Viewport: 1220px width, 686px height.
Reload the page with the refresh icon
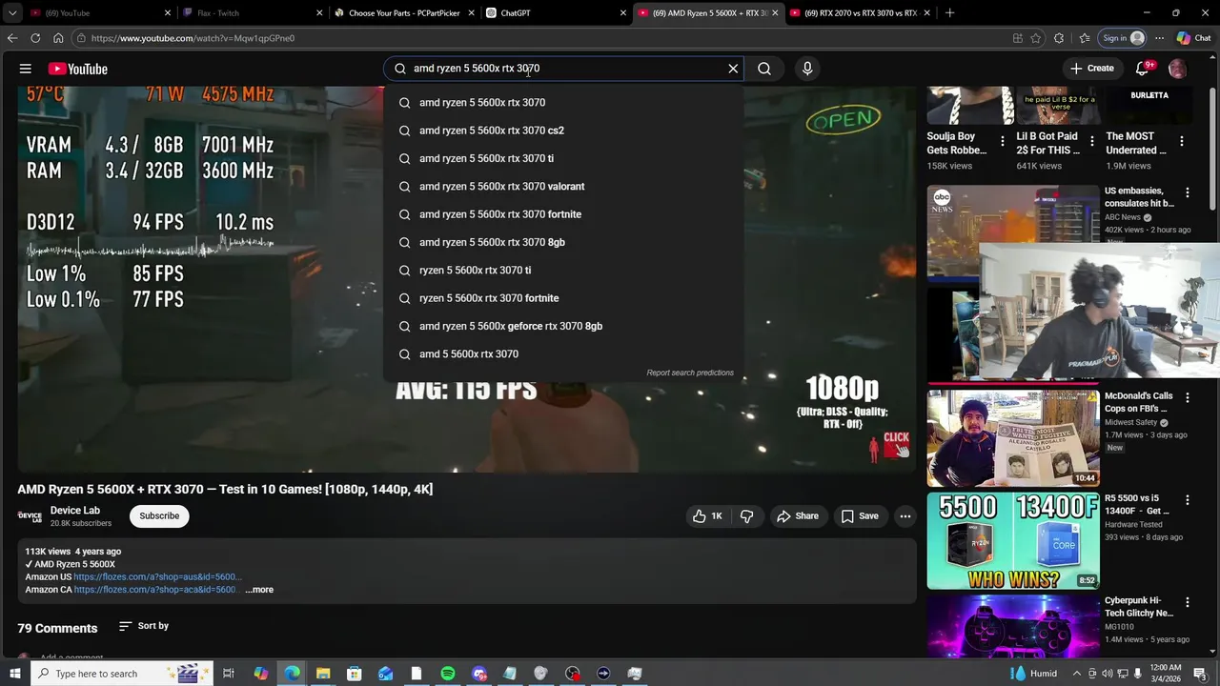coord(35,38)
